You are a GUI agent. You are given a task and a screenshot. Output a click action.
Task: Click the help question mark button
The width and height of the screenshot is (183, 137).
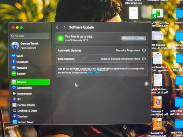tap(146, 84)
